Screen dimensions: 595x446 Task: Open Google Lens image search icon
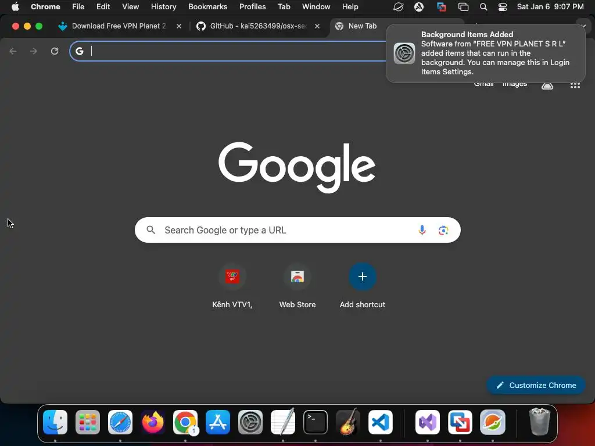[x=443, y=230]
